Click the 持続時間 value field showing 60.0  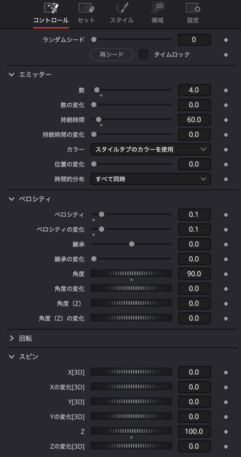[x=194, y=120]
